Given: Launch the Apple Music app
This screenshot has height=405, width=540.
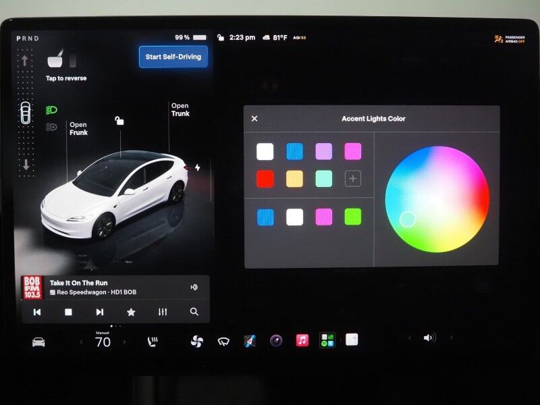Looking at the screenshot, I should [x=302, y=340].
